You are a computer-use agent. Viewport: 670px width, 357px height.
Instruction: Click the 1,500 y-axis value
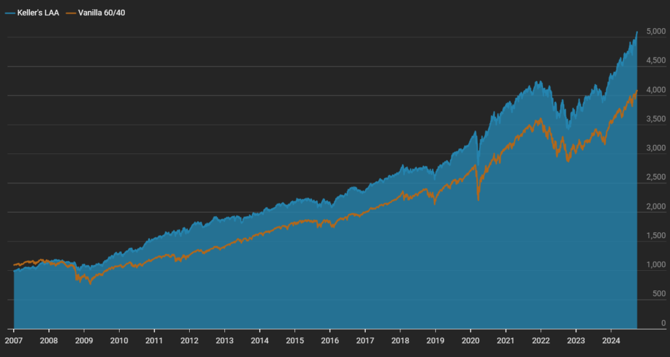coord(656,236)
